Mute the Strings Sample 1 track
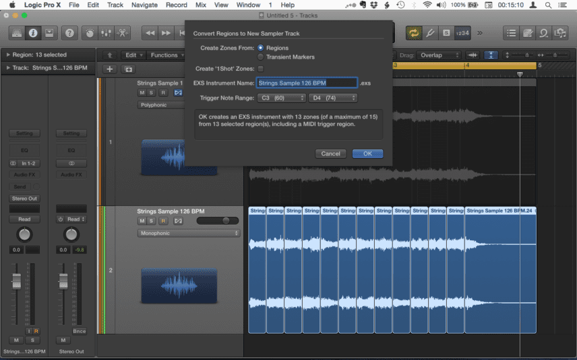The image size is (577, 360). pyautogui.click(x=142, y=93)
